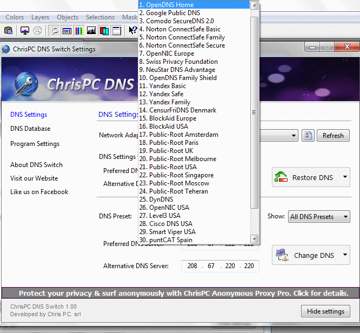Click the preset list scrollbar thumb
The width and height of the screenshot is (360, 333).
click(x=254, y=112)
